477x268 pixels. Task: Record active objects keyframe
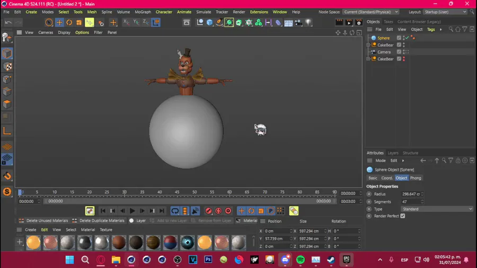tap(208, 211)
